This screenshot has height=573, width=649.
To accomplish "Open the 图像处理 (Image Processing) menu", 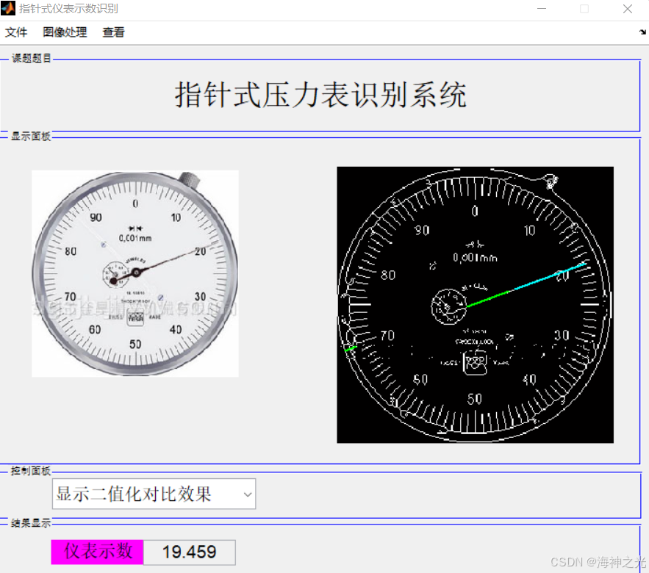I will pos(64,32).
